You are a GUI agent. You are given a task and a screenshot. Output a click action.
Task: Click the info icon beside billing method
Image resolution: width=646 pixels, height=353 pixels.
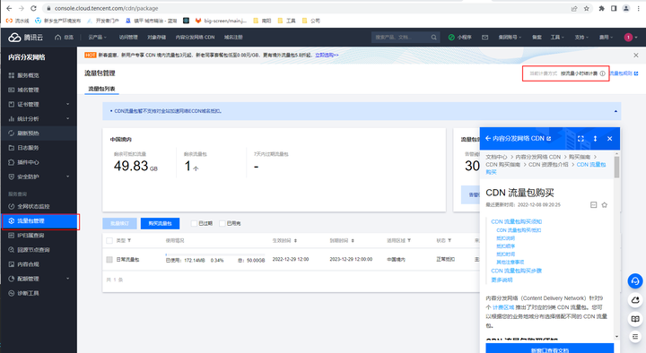coord(602,73)
